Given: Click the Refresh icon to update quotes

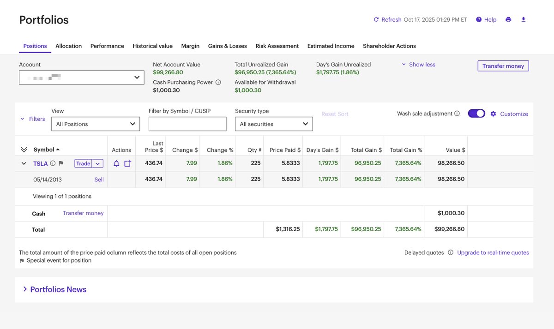Looking at the screenshot, I should click(x=376, y=19).
